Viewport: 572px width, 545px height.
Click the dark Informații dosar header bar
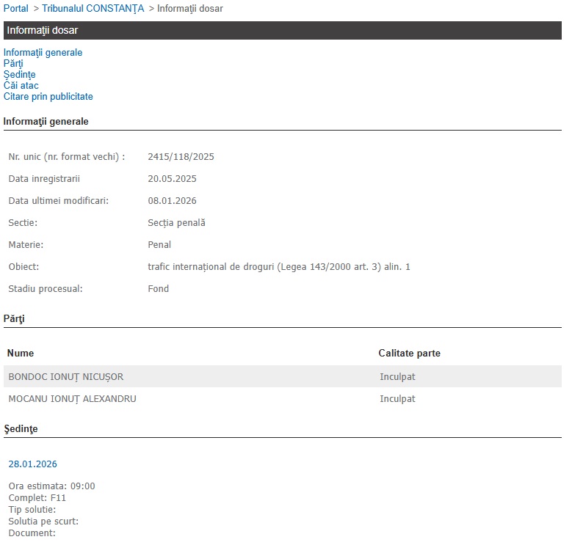pos(282,31)
